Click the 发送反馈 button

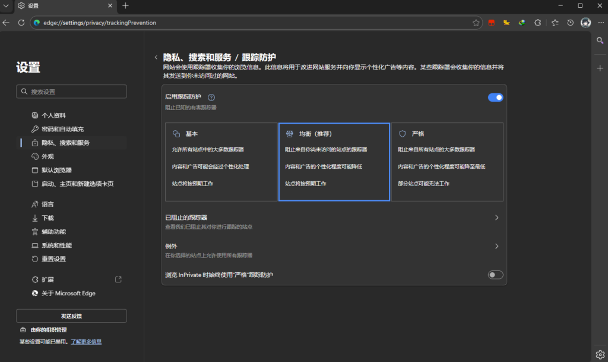click(x=71, y=316)
